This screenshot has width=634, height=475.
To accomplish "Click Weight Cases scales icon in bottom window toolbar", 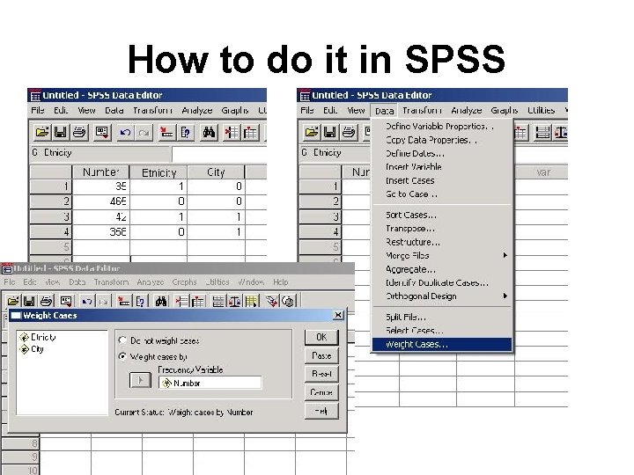I will pos(234,302).
